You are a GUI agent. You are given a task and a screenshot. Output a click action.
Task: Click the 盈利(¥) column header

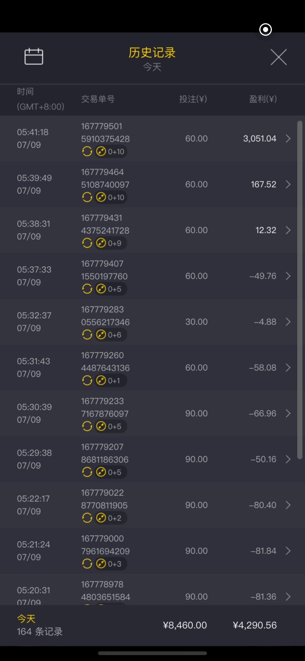pos(263,99)
